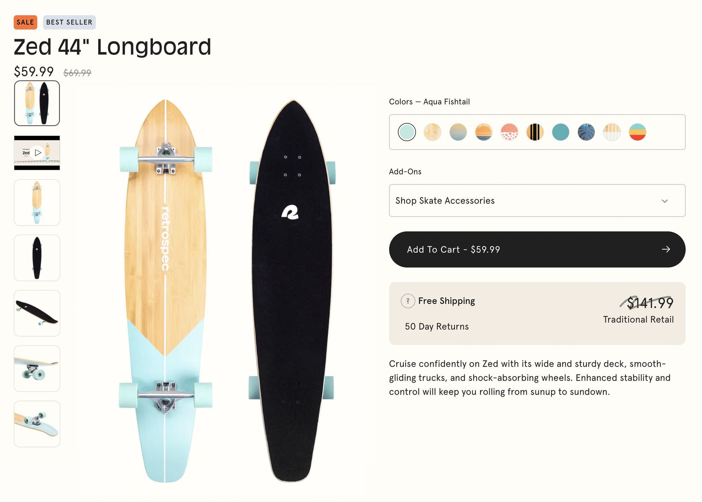
Task: Click the Add-Ons dropdown chevron
Action: [x=664, y=201]
